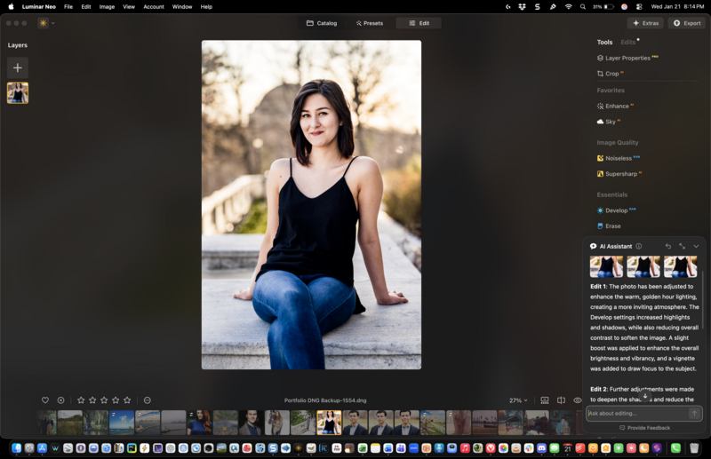This screenshot has width=711, height=459.
Task: Click the Luminar sun logo icon
Action: [x=43, y=23]
